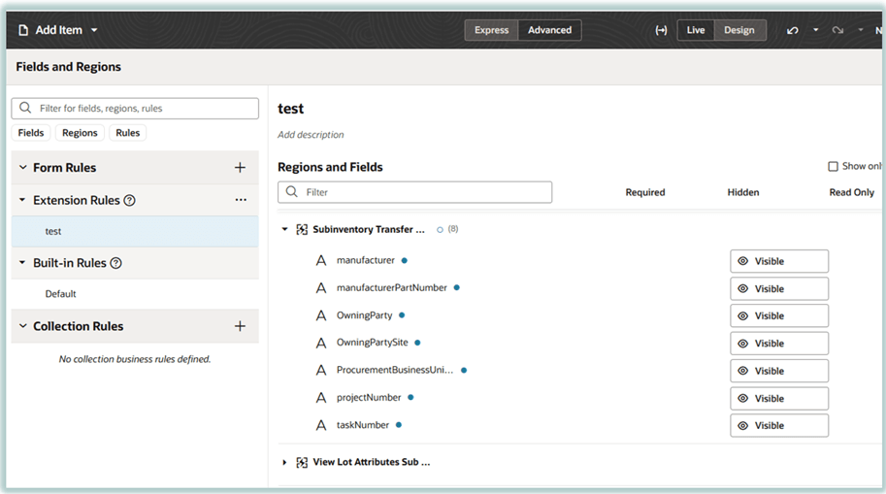Add a new Form Rule with plus icon
The height and width of the screenshot is (494, 886).
(240, 168)
